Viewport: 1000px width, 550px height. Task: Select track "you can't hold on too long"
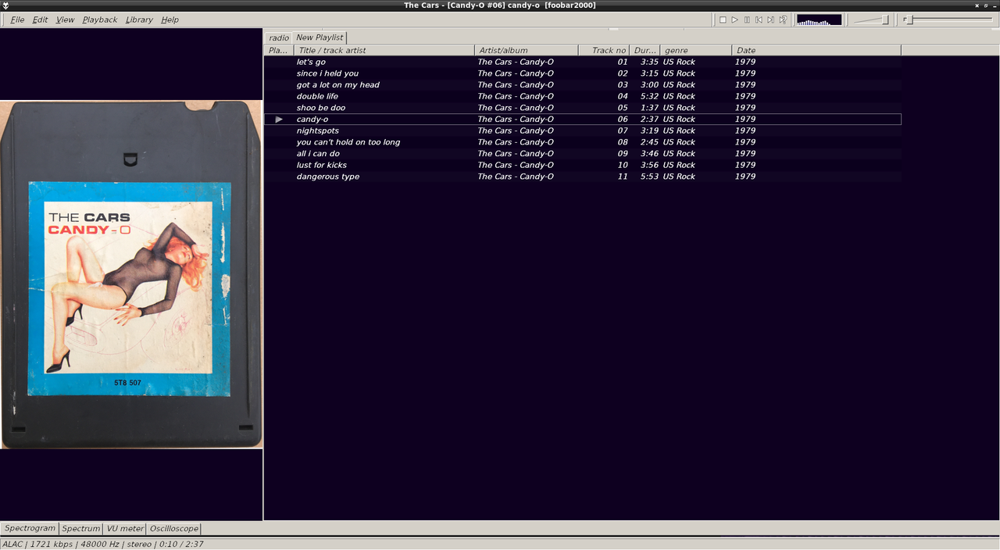tap(583, 142)
